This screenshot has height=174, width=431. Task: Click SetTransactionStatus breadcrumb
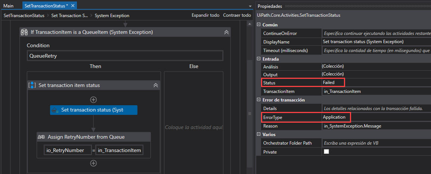click(24, 16)
